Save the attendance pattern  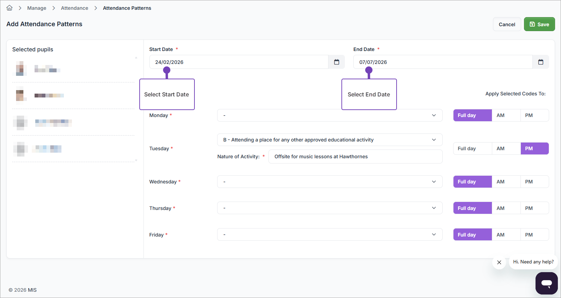point(539,24)
